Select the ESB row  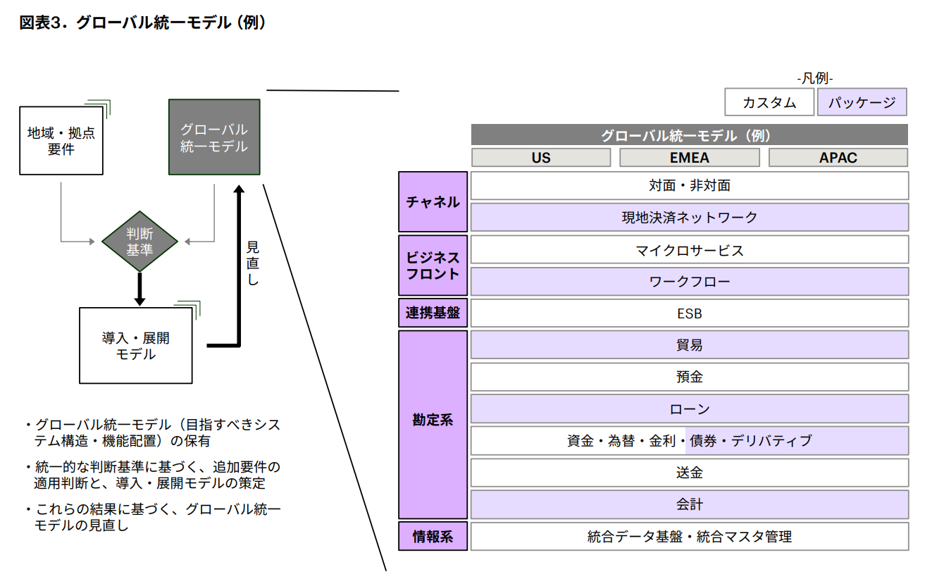689,313
